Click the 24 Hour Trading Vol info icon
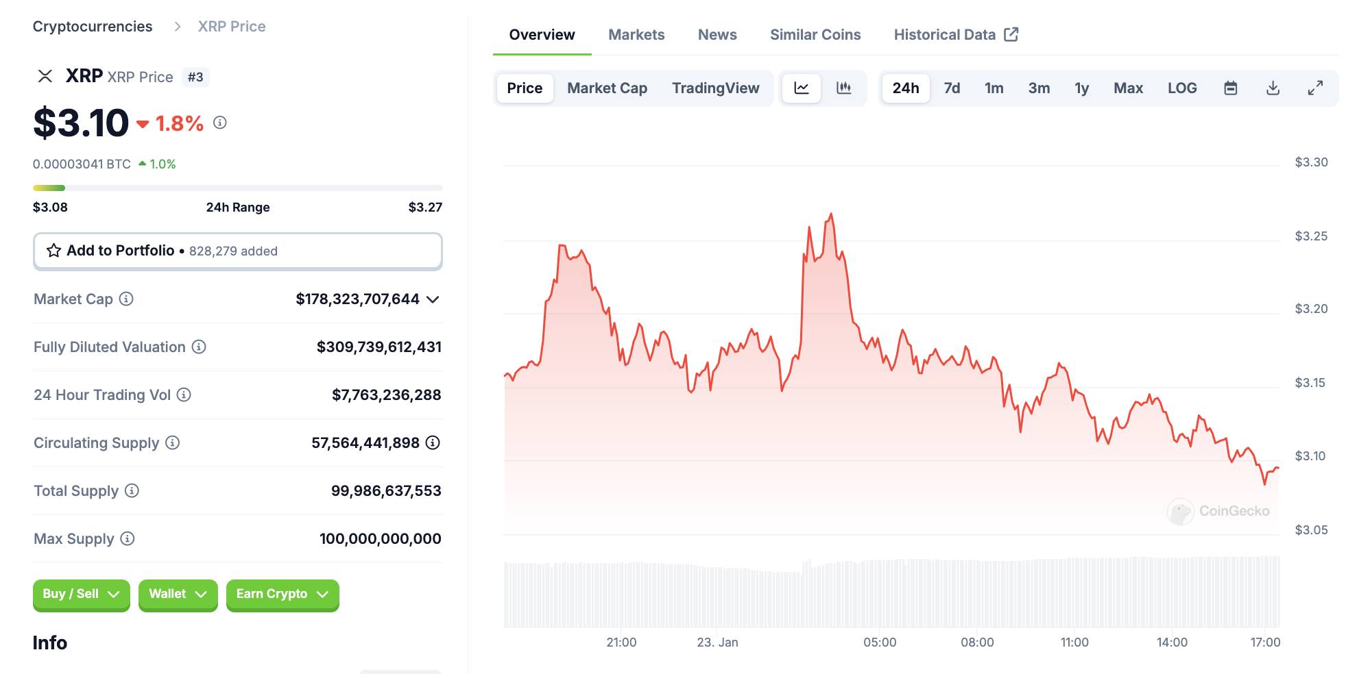The image size is (1359, 674). (x=184, y=395)
